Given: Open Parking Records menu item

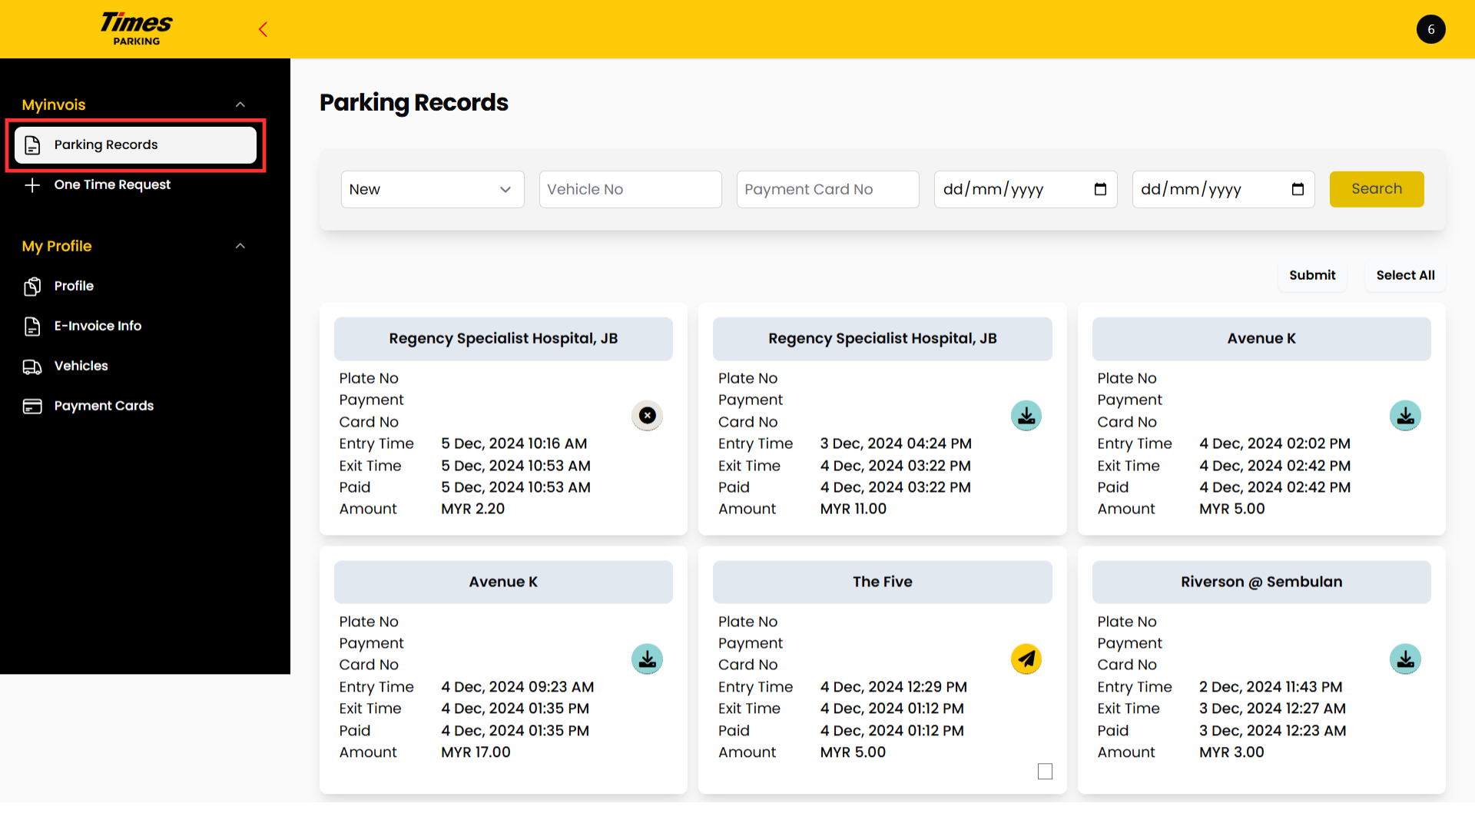Looking at the screenshot, I should [x=135, y=144].
